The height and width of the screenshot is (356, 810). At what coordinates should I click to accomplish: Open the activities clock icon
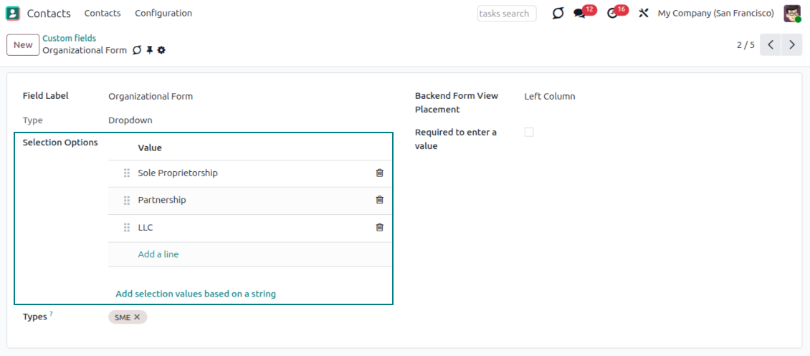click(x=612, y=13)
